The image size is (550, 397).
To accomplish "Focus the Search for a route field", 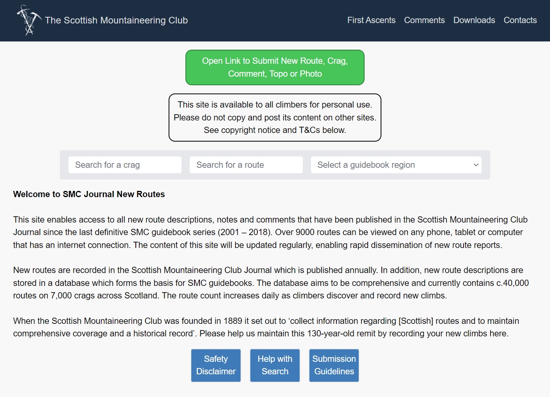I will 246,165.
